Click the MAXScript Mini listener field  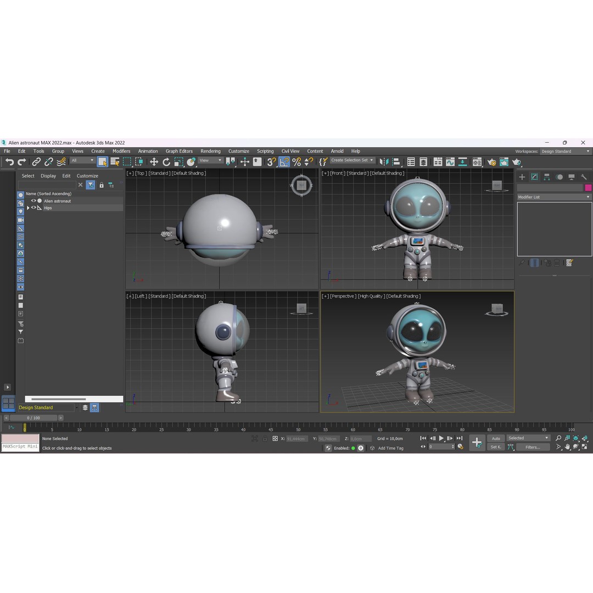coord(20,446)
